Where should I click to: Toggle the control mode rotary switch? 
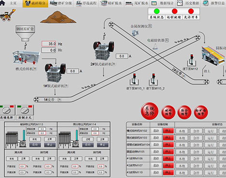(x=25, y=110)
